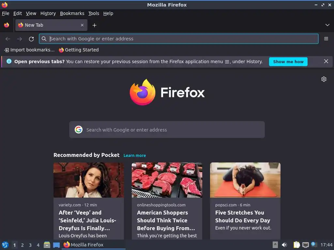This screenshot has width=334, height=250.
Task: Select Mozilla Firefox taskbar entry
Action: [x=94, y=245]
